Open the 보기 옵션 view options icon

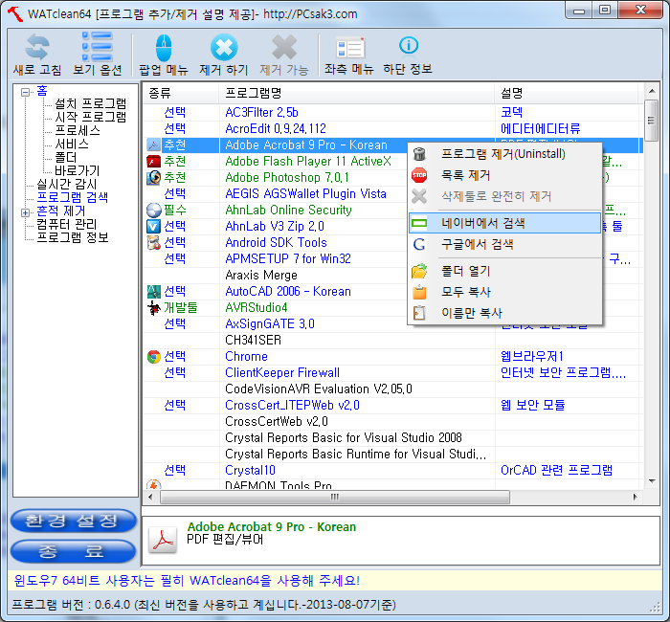pos(98,46)
